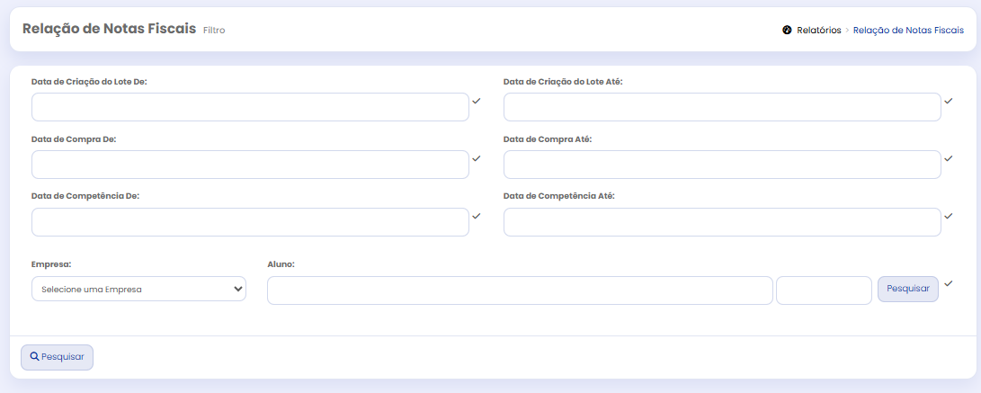Viewport: 981px width, 393px height.
Task: Open the Relatórios breadcrumb link
Action: click(x=819, y=30)
